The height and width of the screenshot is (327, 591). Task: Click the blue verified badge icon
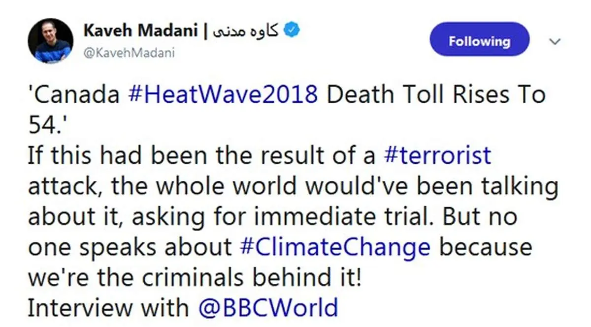(x=294, y=31)
